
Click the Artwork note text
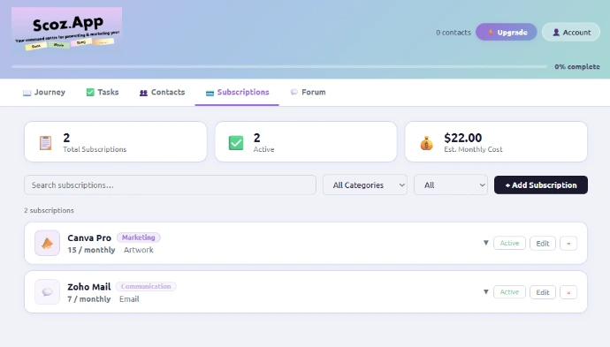[139, 250]
